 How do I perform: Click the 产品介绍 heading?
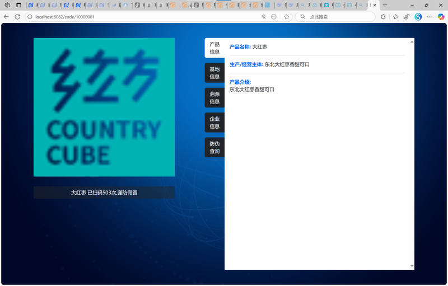coord(240,82)
